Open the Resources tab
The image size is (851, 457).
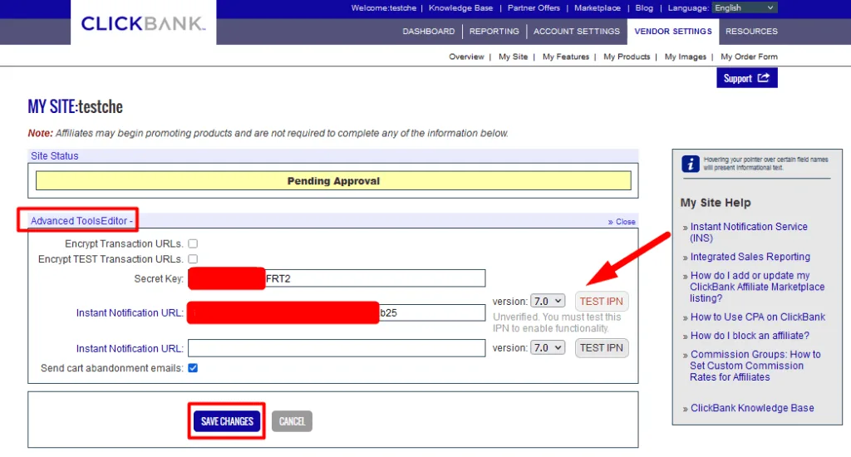pos(751,32)
